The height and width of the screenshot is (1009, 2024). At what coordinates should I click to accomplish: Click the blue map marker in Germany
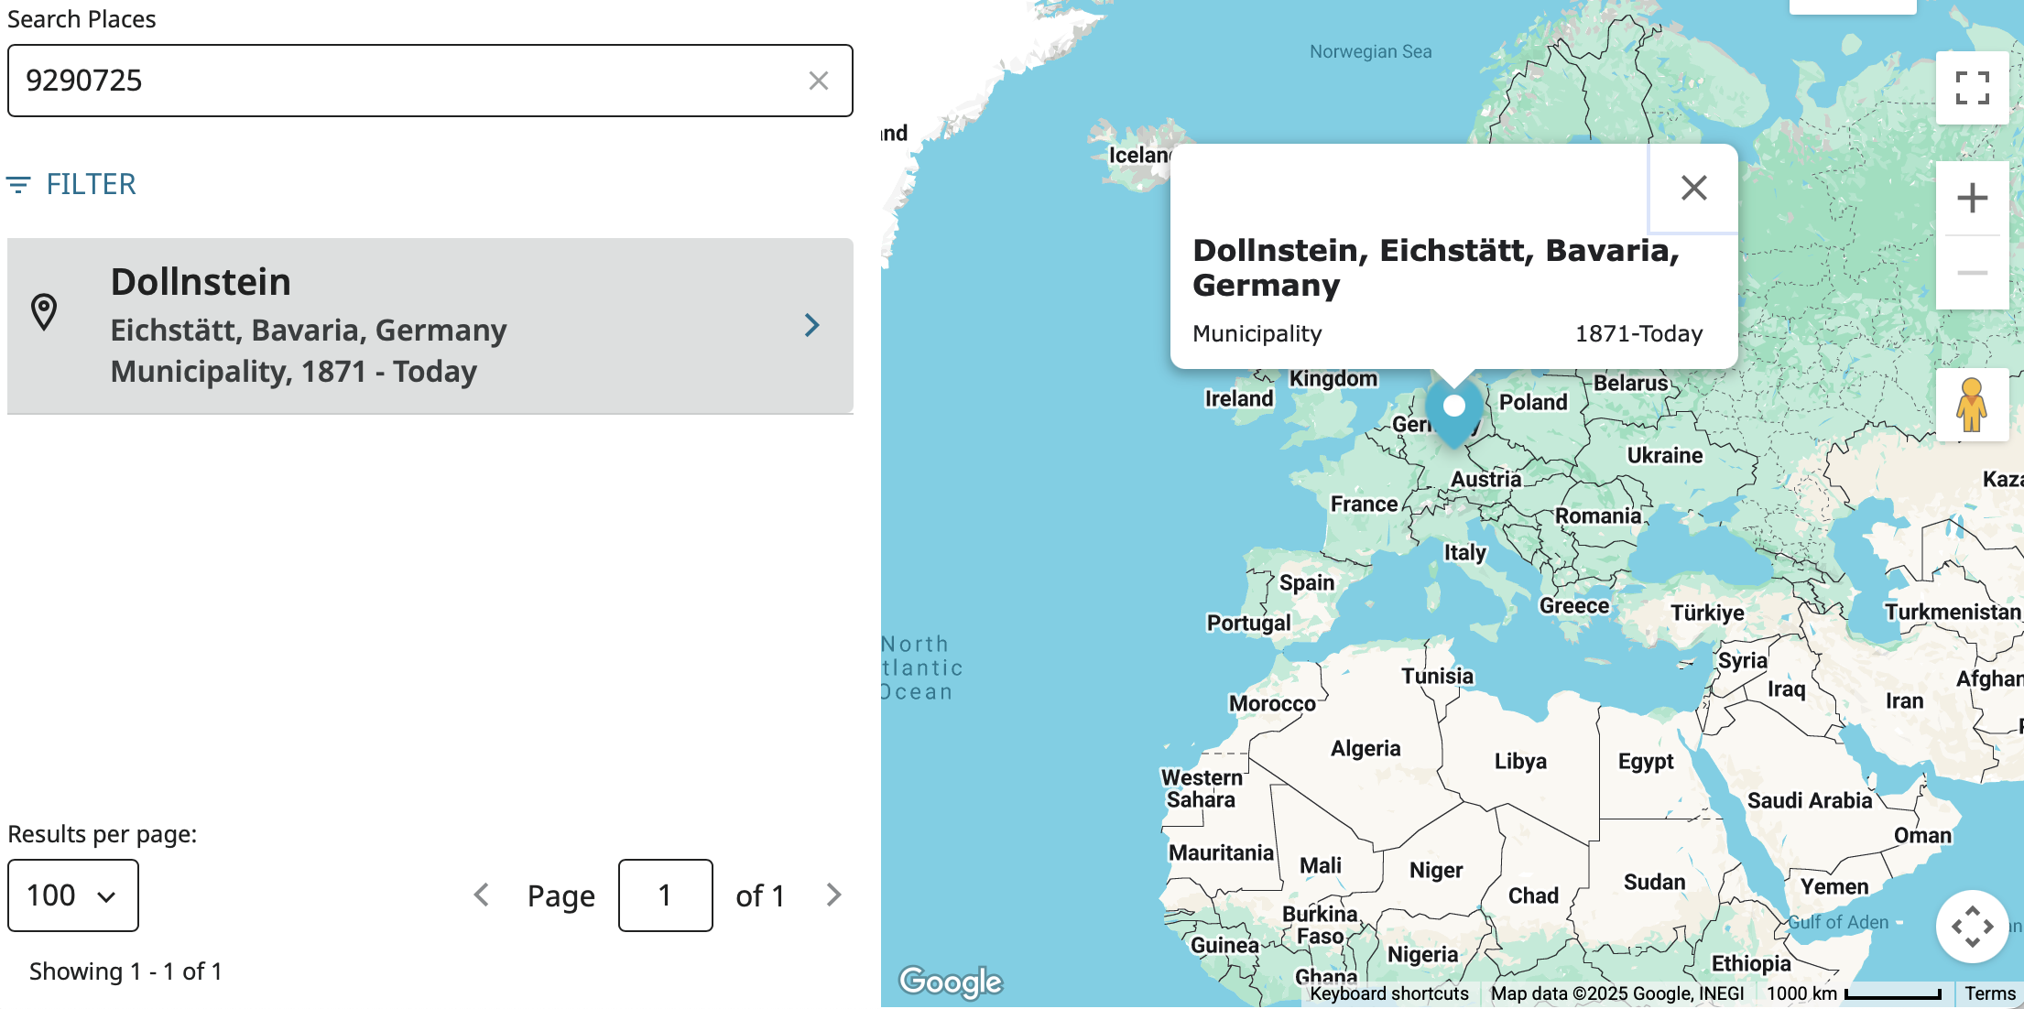(1453, 409)
